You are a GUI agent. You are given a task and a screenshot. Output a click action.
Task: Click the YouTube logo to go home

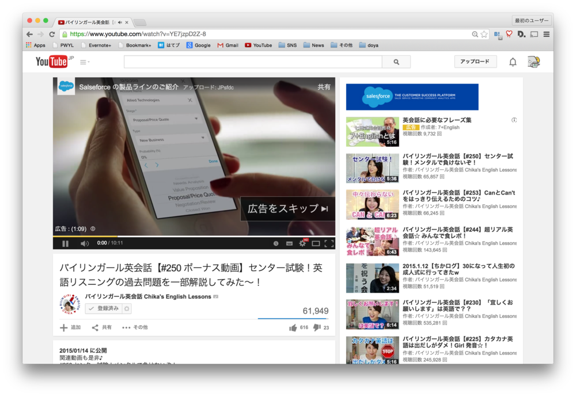[52, 61]
